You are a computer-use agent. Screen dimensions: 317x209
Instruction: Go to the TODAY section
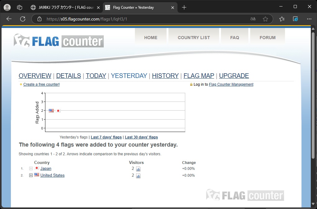click(x=96, y=76)
